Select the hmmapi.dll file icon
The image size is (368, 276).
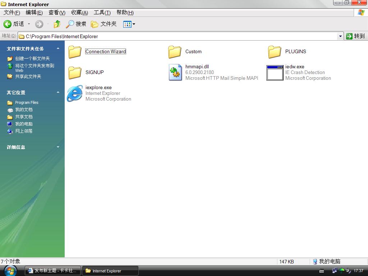point(175,73)
